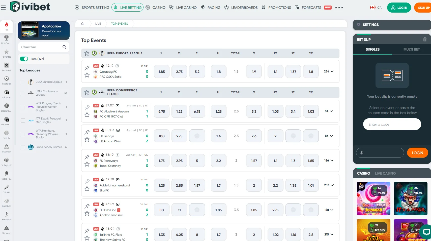The image size is (431, 241).
Task: Open the hamburger menu icon
Action: point(3,8)
